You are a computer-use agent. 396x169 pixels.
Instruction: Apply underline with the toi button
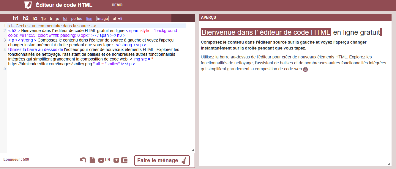(x=65, y=18)
